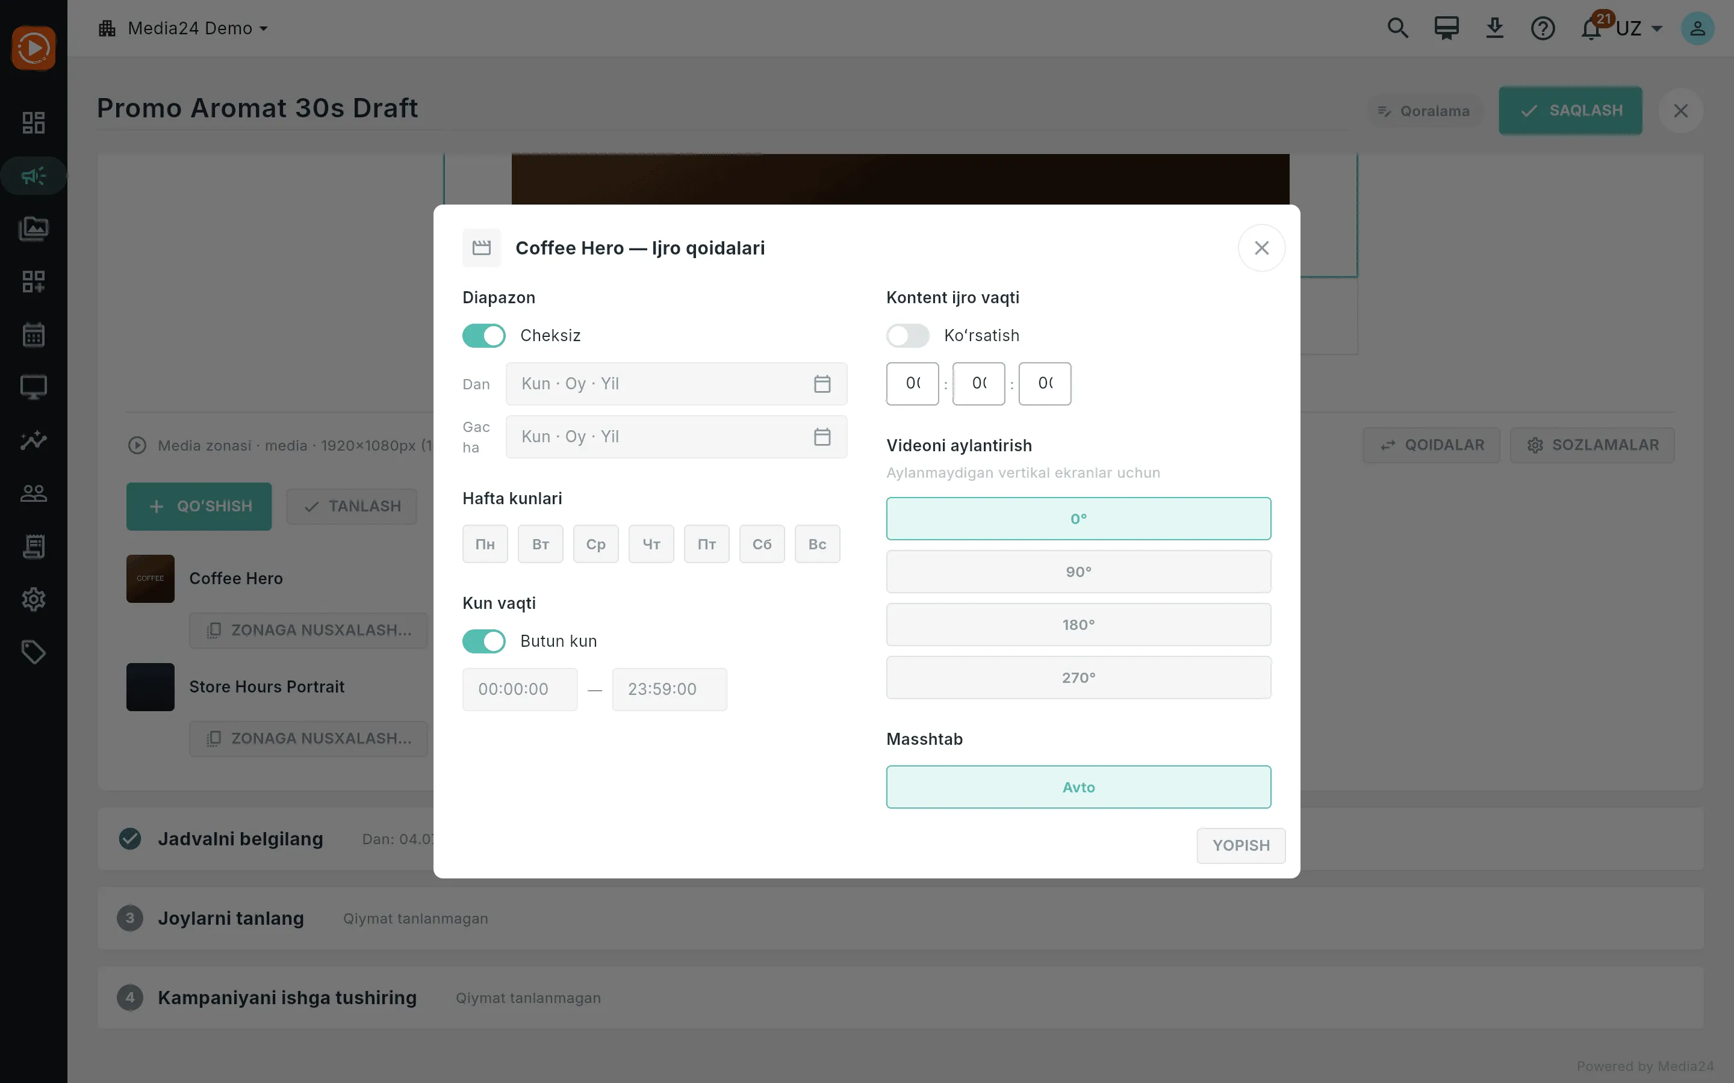
Task: Disable the Cheksiz toggle
Action: (483, 335)
